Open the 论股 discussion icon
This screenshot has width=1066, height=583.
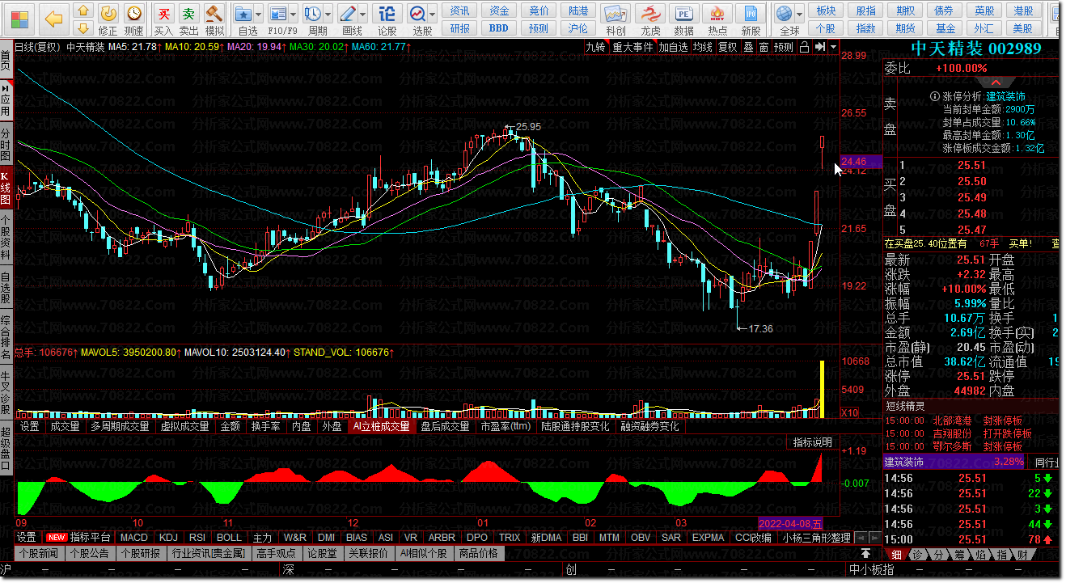coord(387,19)
